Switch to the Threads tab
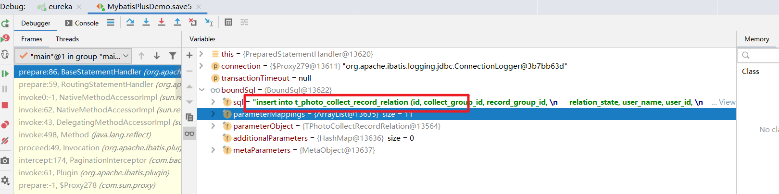 tap(67, 39)
